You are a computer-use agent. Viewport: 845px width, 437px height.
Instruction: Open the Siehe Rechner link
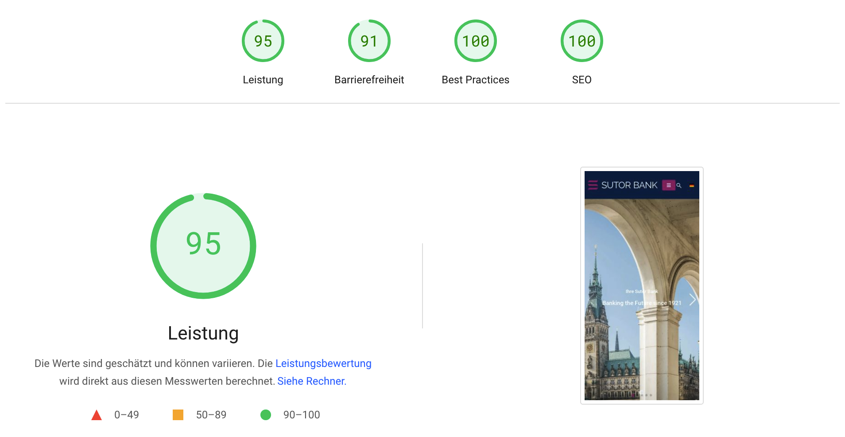(311, 381)
